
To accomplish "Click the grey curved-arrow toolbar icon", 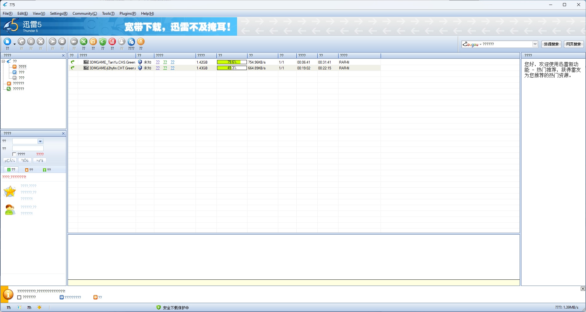I will [x=22, y=41].
